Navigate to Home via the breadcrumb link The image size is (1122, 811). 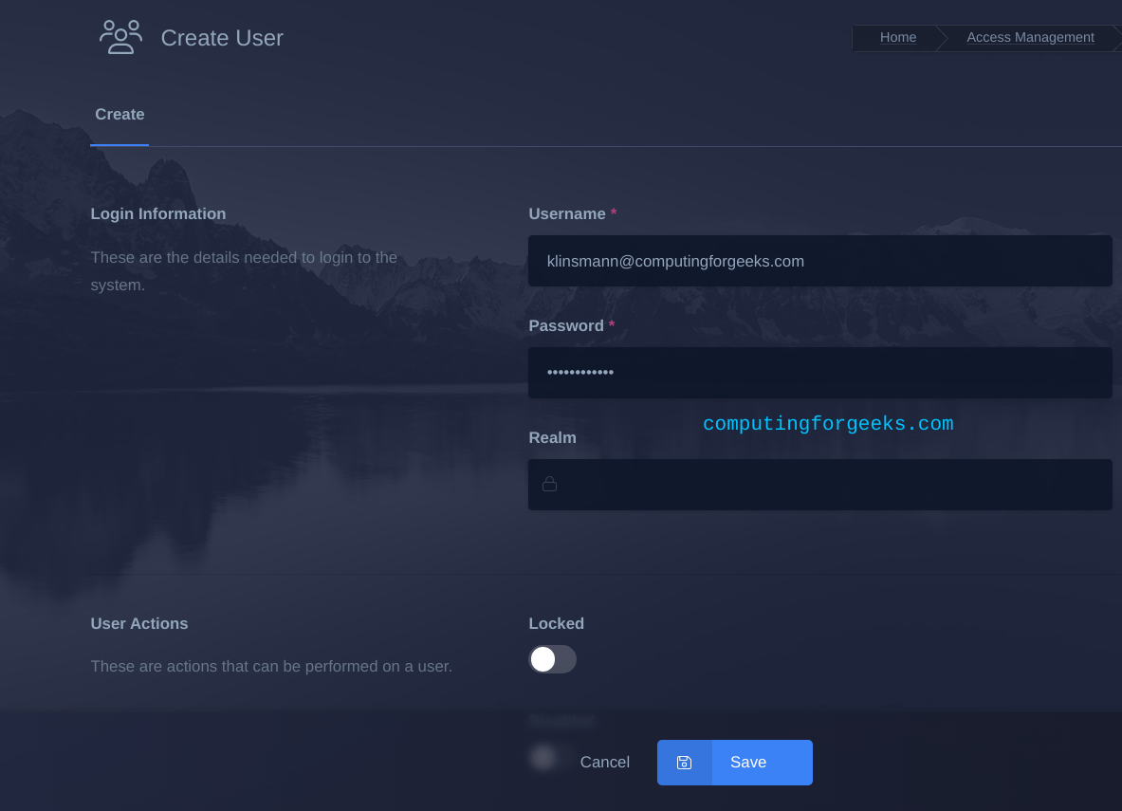(897, 37)
